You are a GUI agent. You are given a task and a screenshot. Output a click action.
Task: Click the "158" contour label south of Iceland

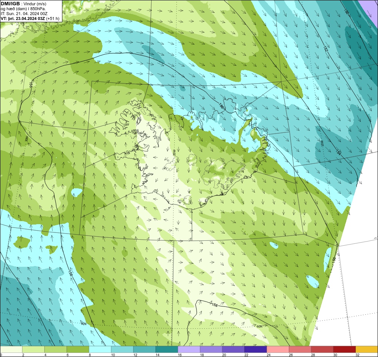coord(215,305)
